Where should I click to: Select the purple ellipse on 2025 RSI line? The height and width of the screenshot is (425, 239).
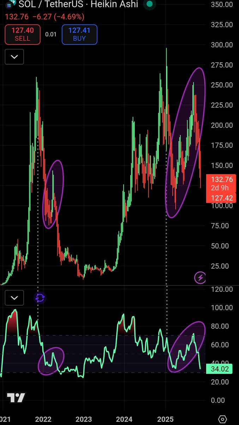[186, 347]
